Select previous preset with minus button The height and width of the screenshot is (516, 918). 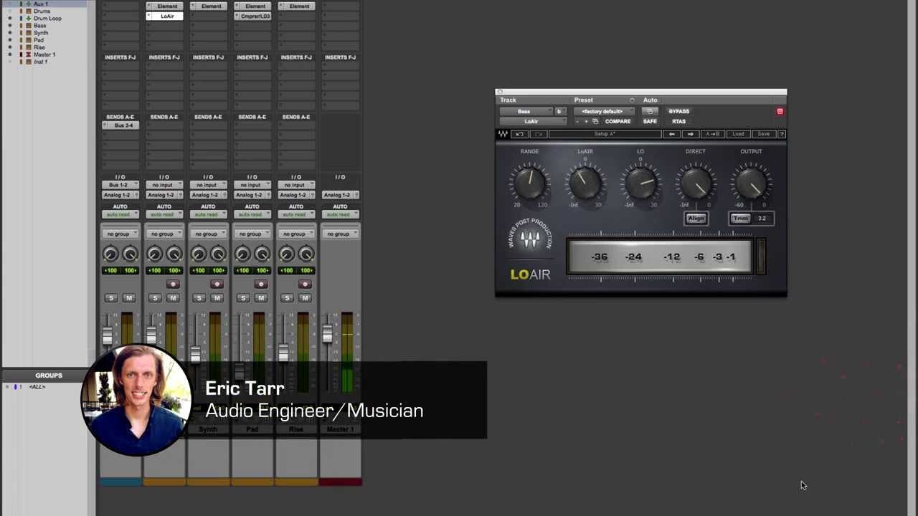pos(577,122)
